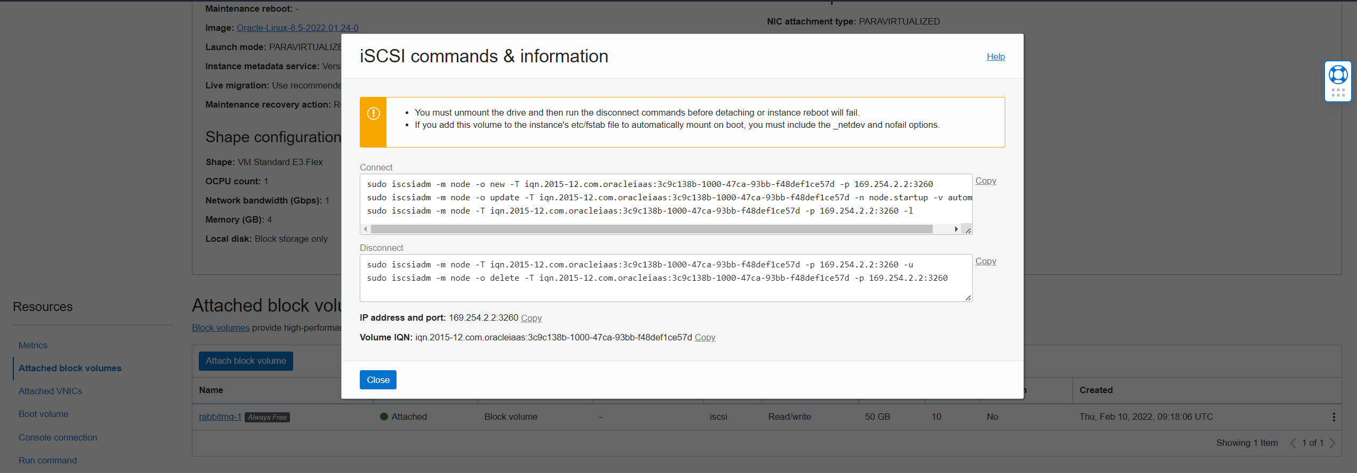Copy the Volume IQN value
The image size is (1357, 473).
point(705,338)
